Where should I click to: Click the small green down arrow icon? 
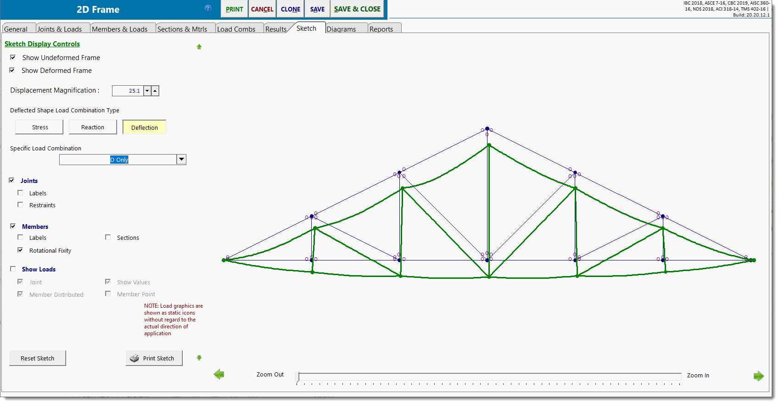(x=199, y=358)
